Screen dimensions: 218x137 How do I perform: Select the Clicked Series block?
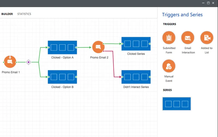[x=136, y=44]
